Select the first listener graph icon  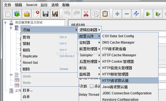pos(17,80)
